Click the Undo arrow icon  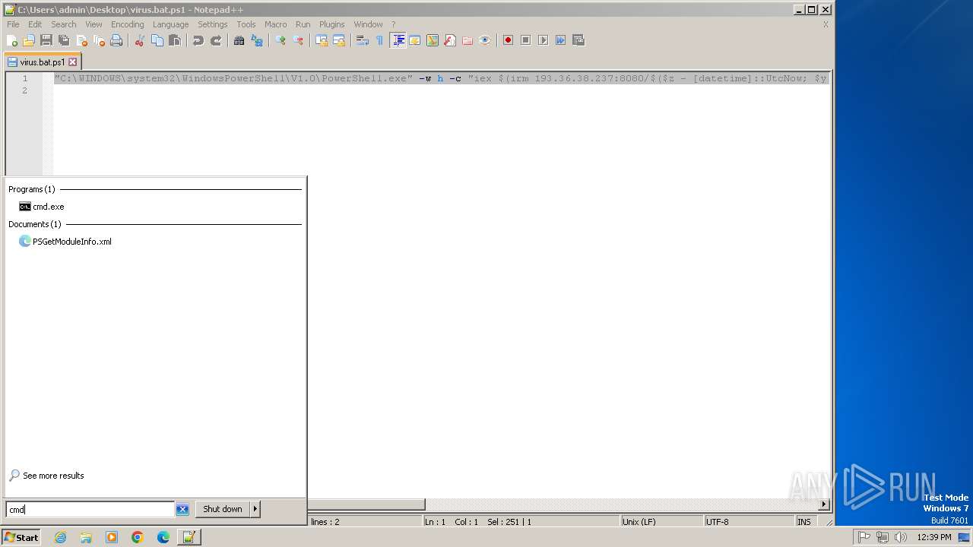point(198,40)
